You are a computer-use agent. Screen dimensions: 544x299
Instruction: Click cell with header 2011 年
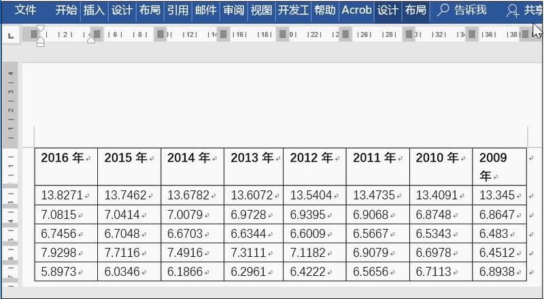pos(378,167)
